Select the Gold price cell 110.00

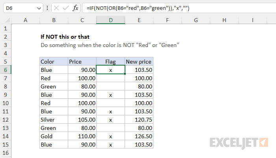82,136
